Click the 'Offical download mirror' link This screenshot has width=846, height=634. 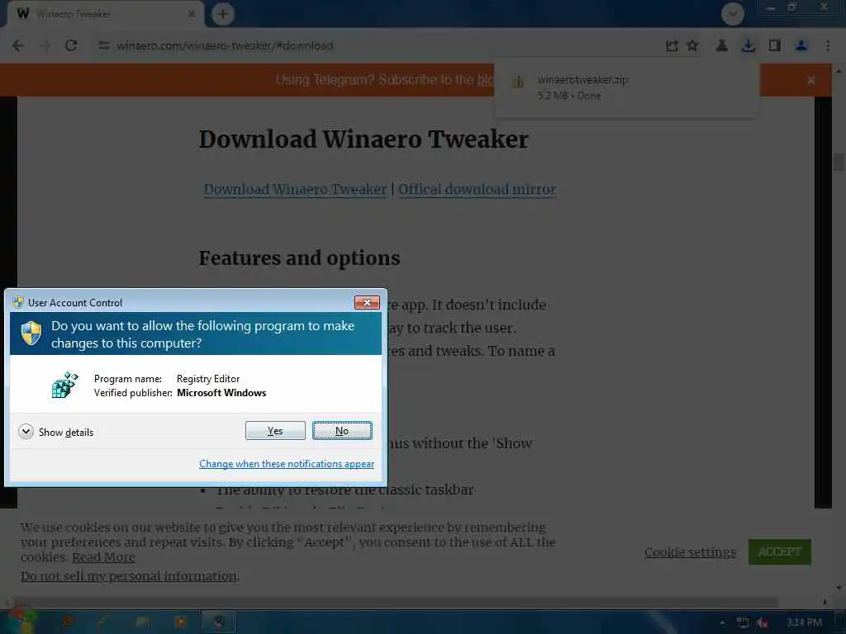tap(477, 189)
